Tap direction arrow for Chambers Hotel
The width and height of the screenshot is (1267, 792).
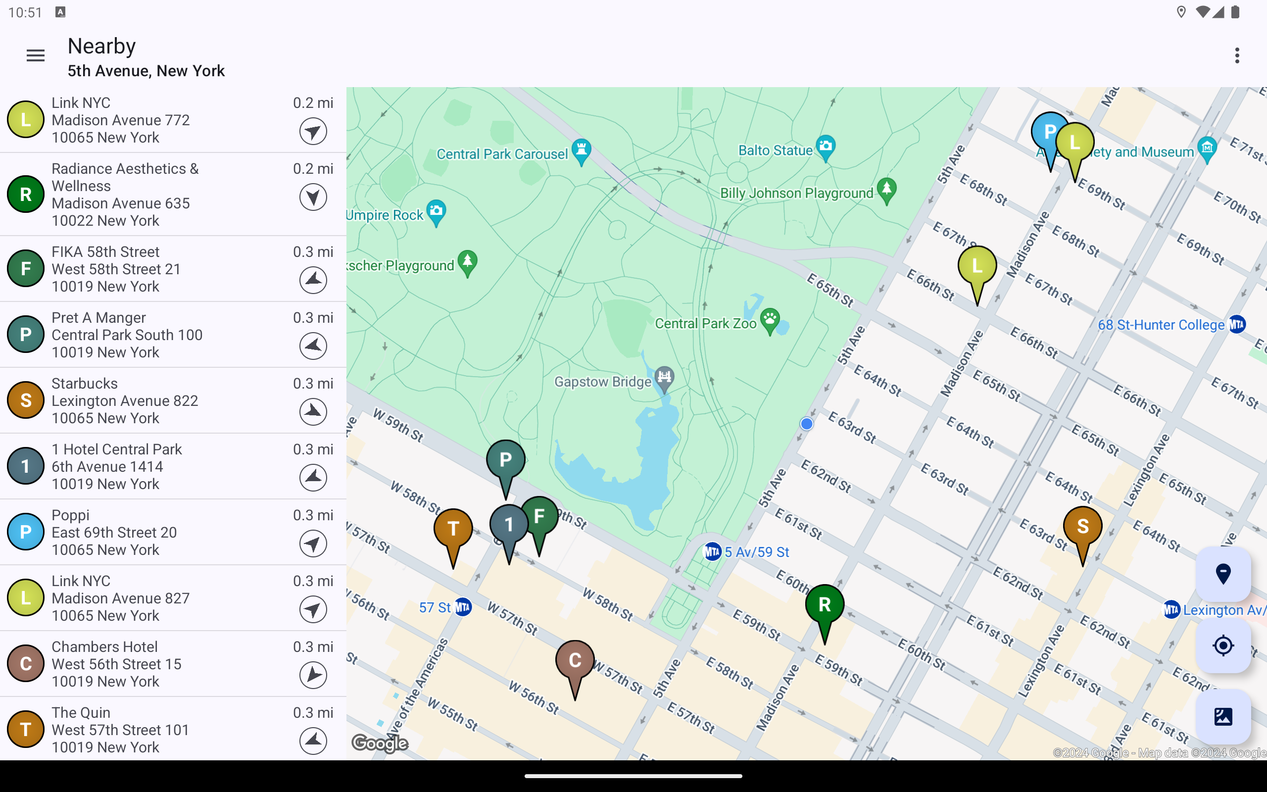pos(313,675)
